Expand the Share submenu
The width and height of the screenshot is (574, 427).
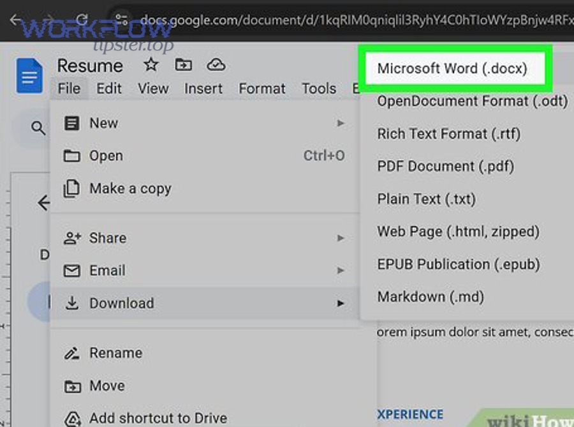pyautogui.click(x=204, y=238)
